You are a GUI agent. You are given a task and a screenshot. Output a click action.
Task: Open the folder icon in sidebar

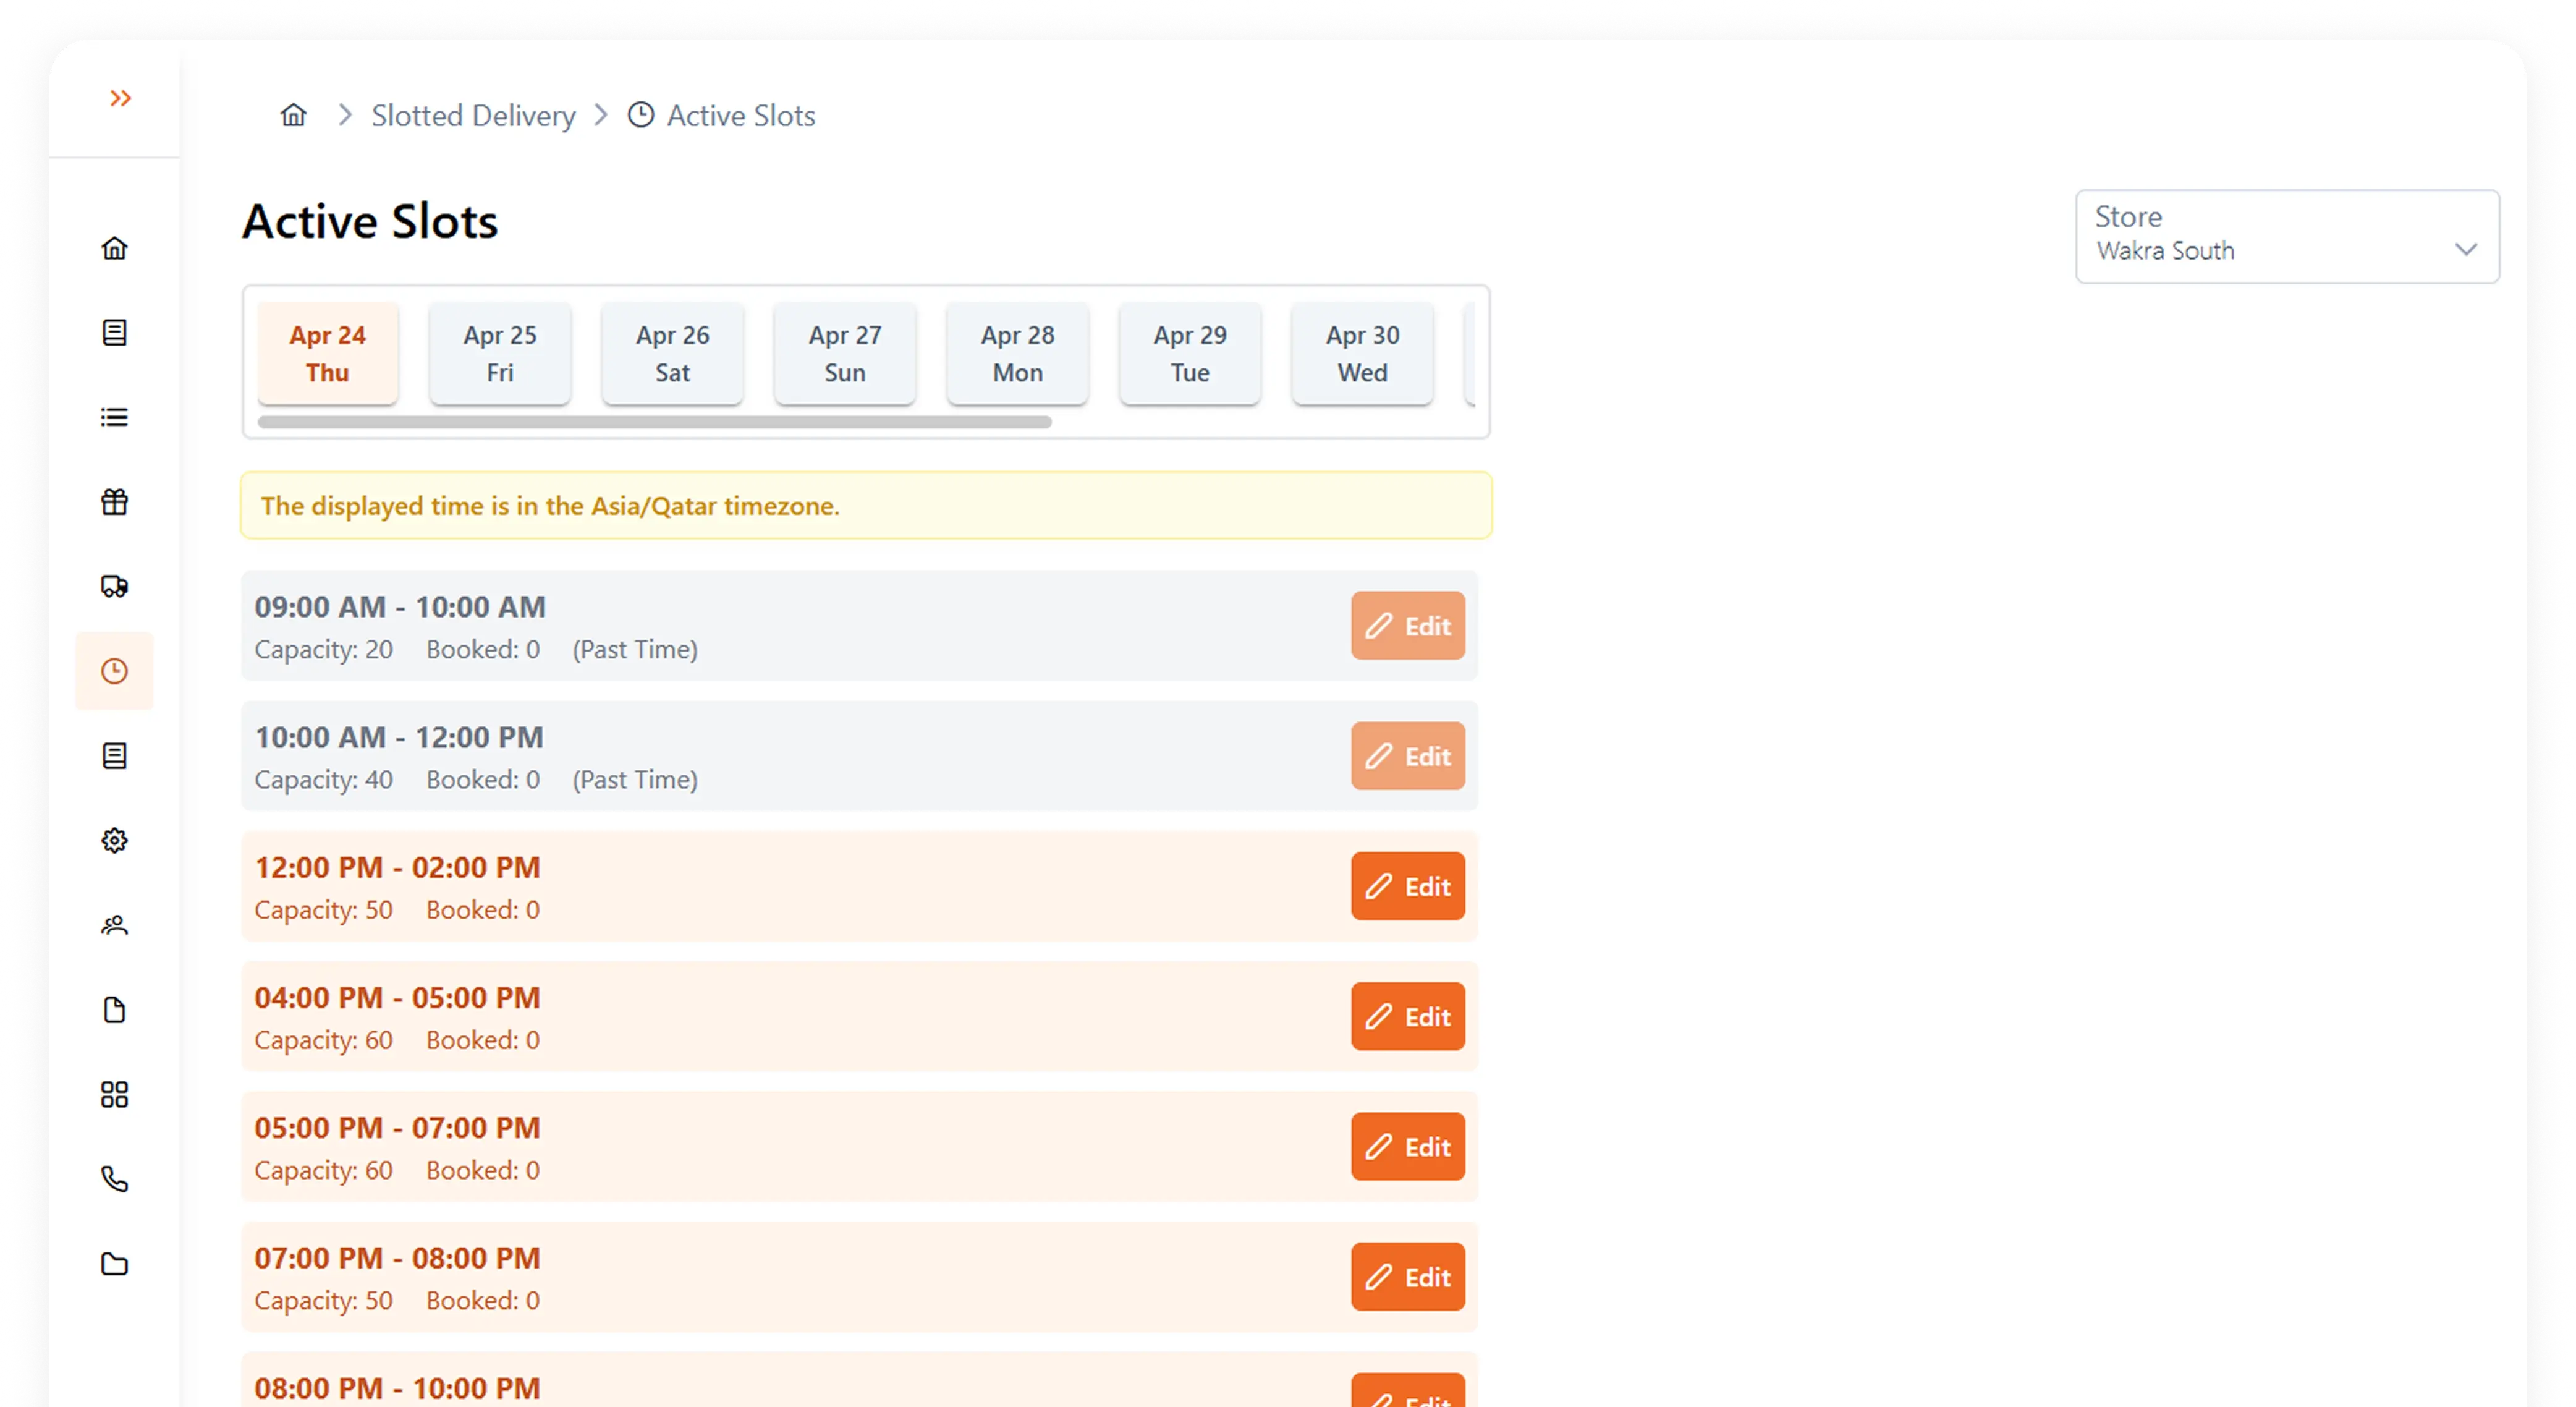click(x=114, y=1263)
